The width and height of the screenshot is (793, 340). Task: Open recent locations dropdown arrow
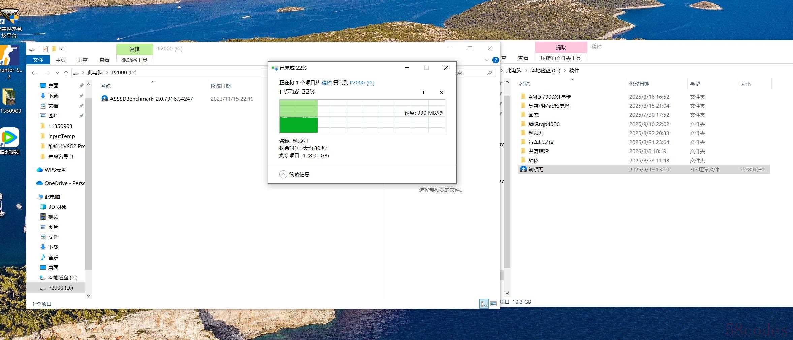(x=57, y=73)
